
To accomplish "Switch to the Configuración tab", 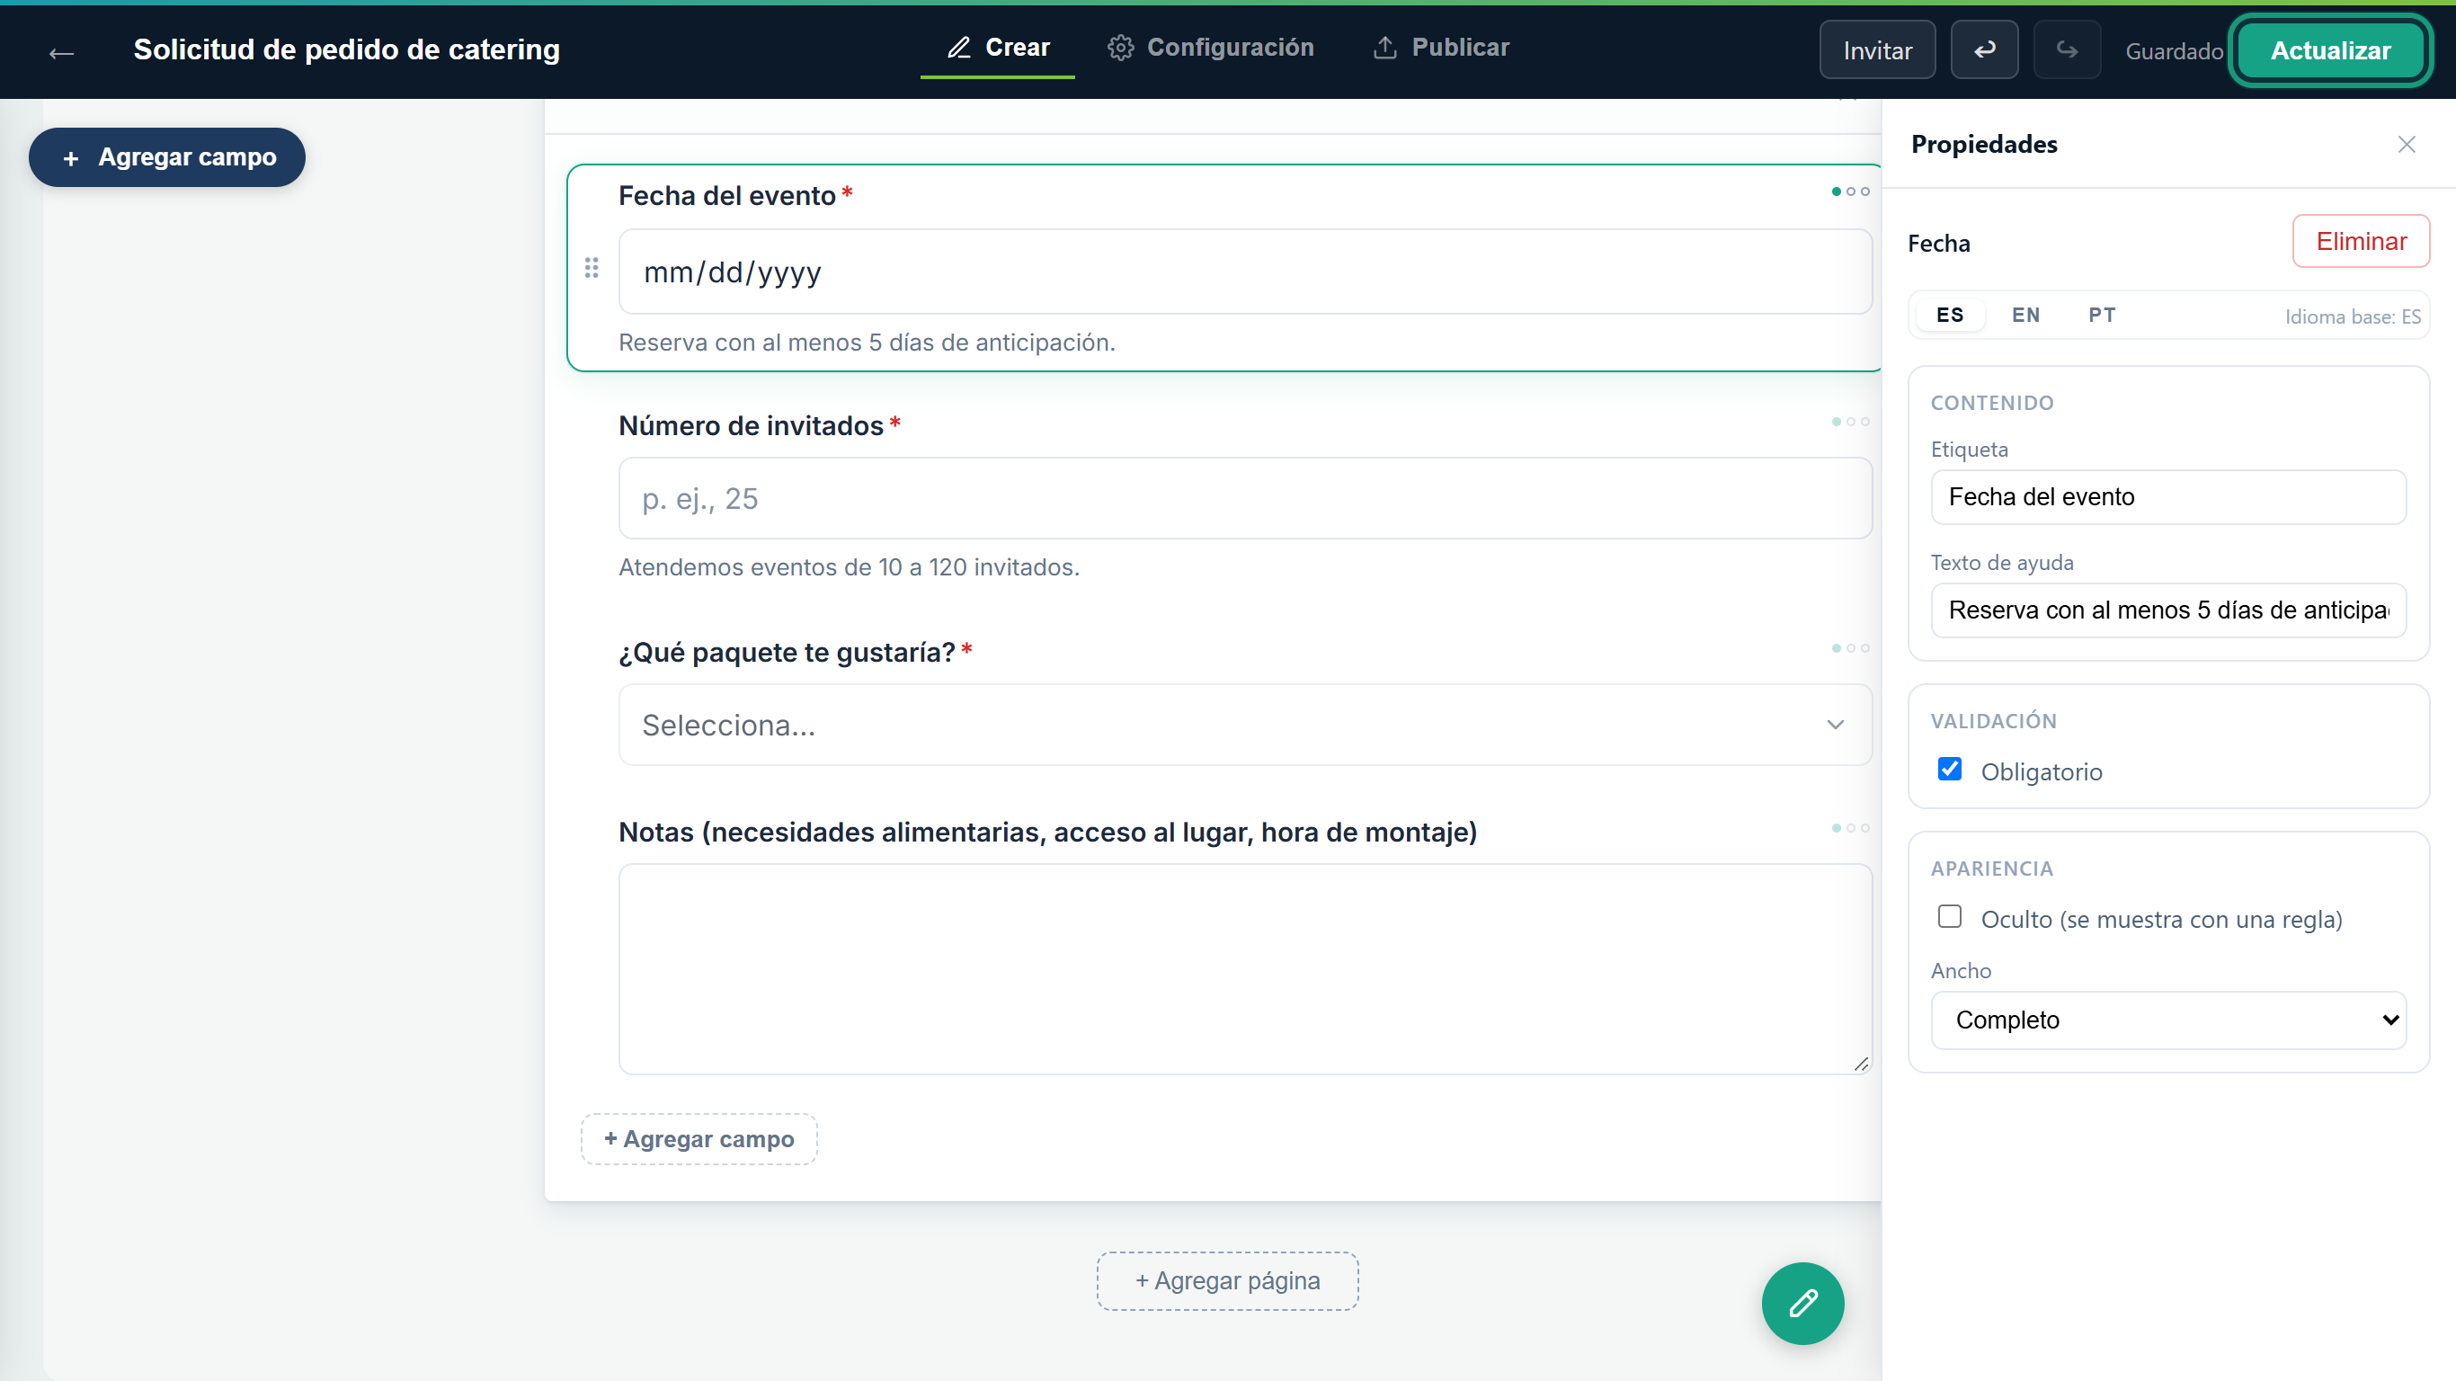I will point(1210,48).
